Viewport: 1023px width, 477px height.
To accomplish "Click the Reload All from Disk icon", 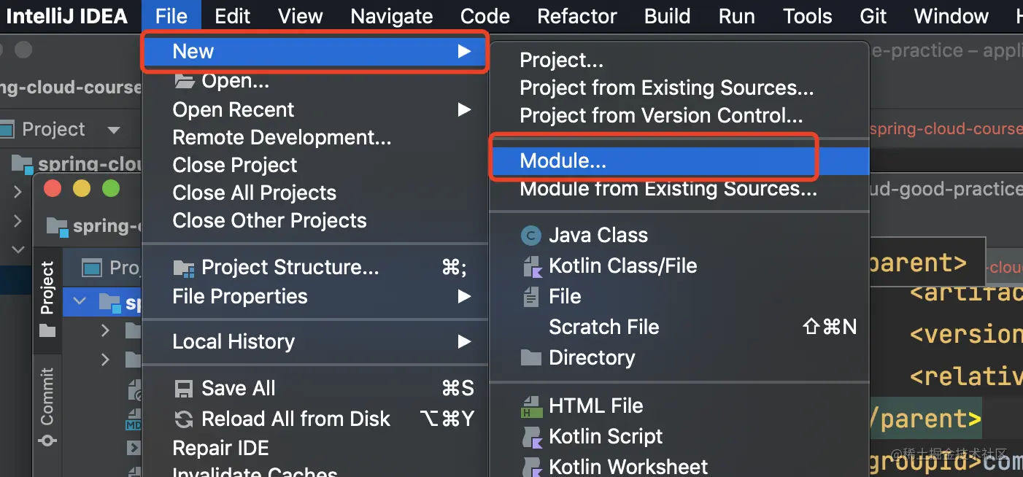I will pos(184,419).
